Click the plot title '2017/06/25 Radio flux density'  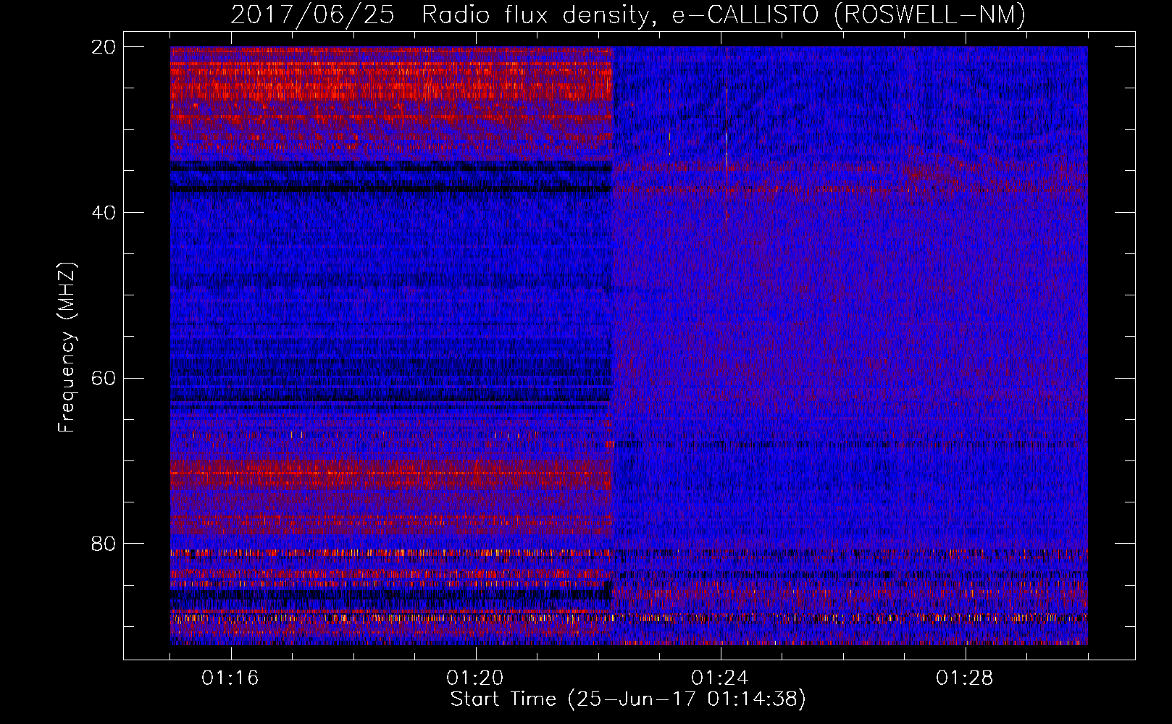tap(445, 15)
